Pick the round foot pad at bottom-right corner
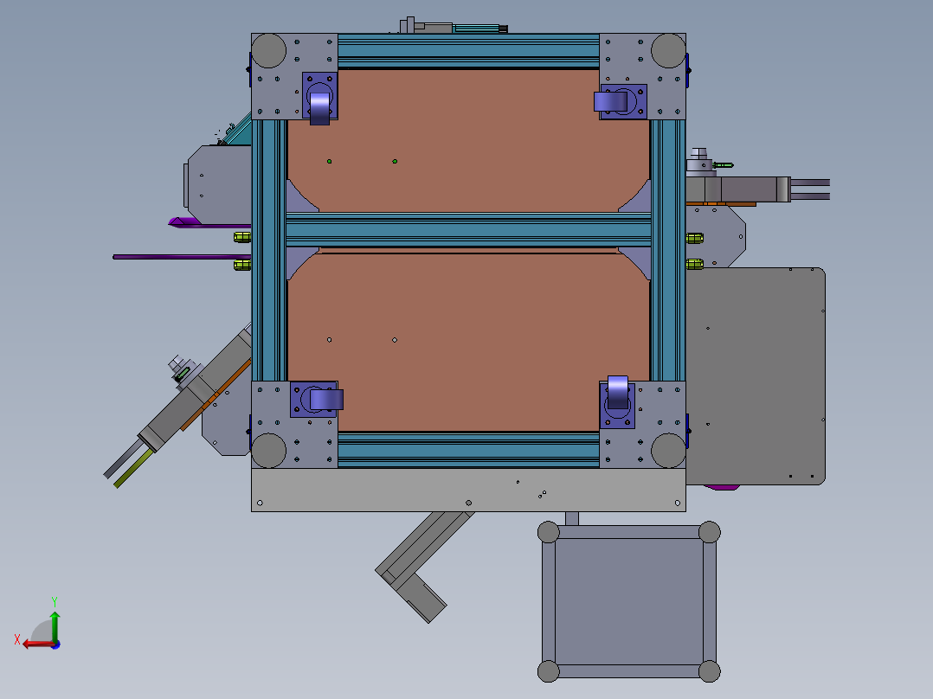Screen dimensions: 933x699 pyautogui.click(x=668, y=450)
